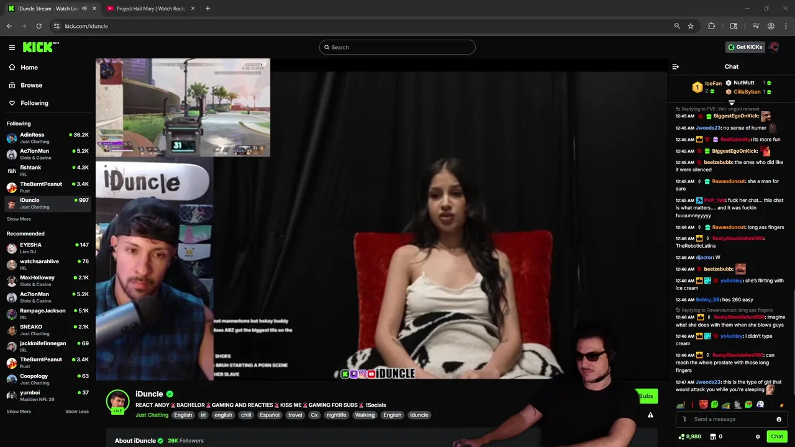
Task: Open Browse in sidebar
Action: coord(31,85)
